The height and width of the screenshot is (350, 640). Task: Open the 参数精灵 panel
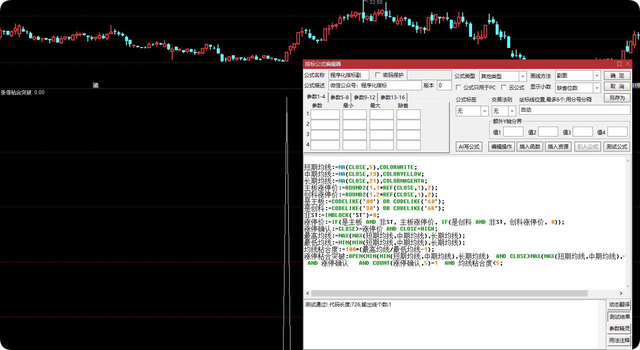click(619, 329)
